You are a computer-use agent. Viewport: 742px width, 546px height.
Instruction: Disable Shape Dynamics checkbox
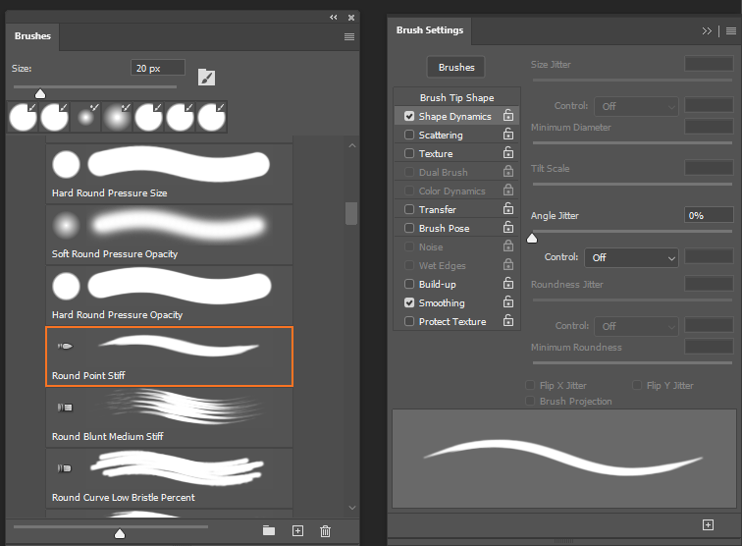pos(409,116)
